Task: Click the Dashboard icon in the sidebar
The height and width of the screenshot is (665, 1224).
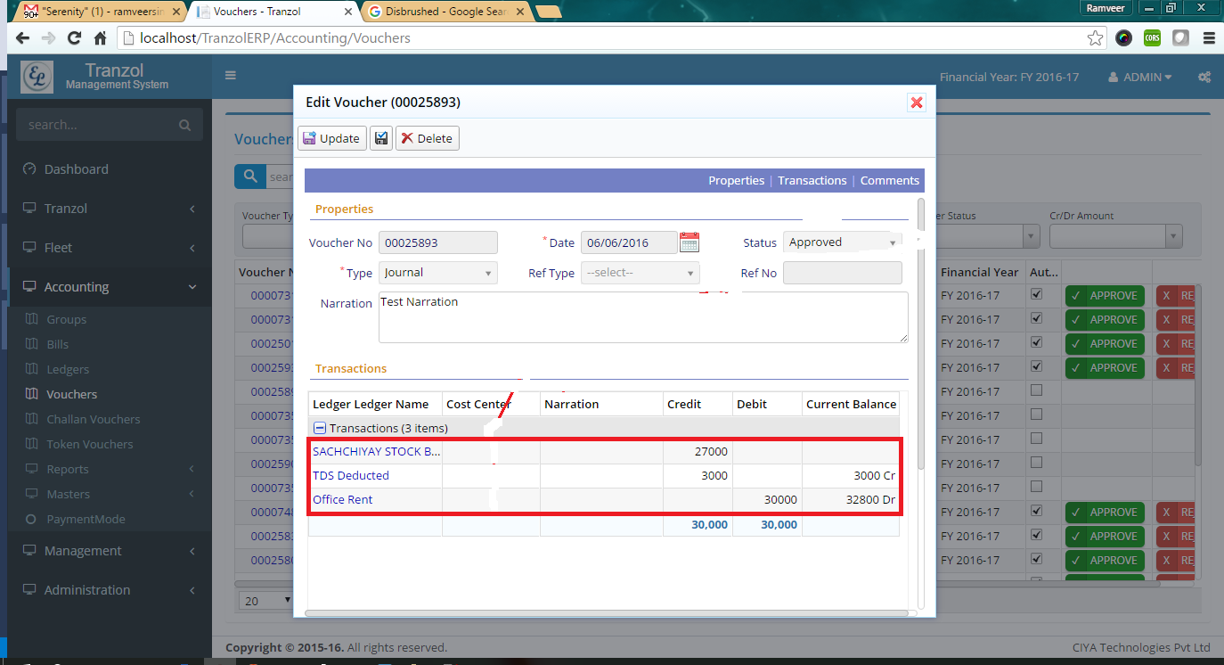Action: tap(30, 168)
